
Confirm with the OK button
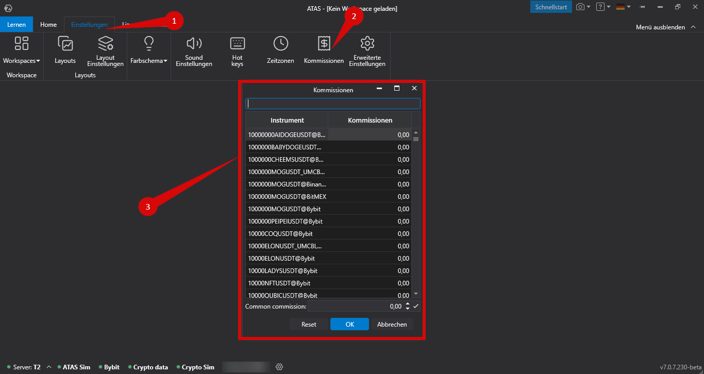(x=349, y=324)
